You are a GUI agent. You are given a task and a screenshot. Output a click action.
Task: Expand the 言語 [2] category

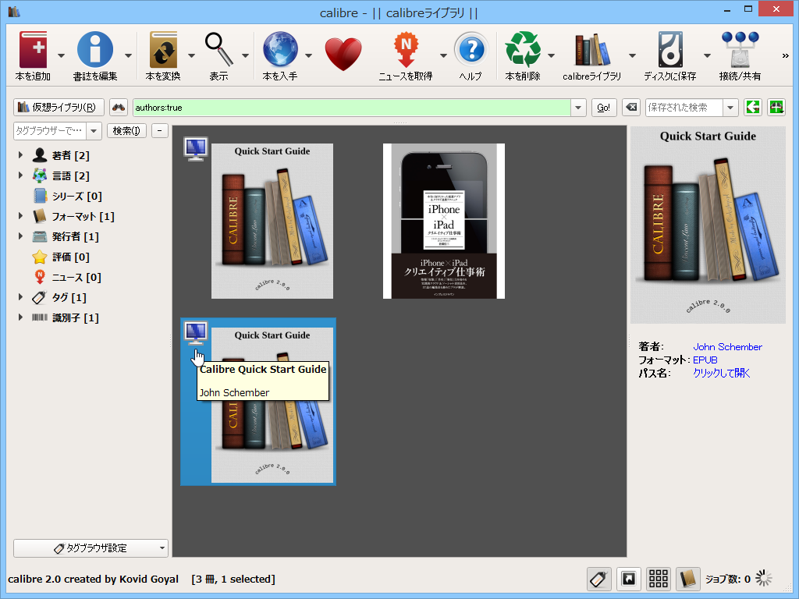click(x=20, y=175)
